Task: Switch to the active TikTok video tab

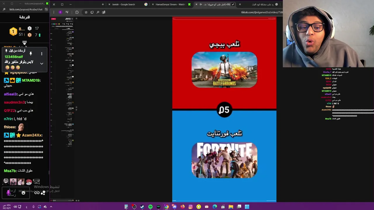Action: point(215,4)
